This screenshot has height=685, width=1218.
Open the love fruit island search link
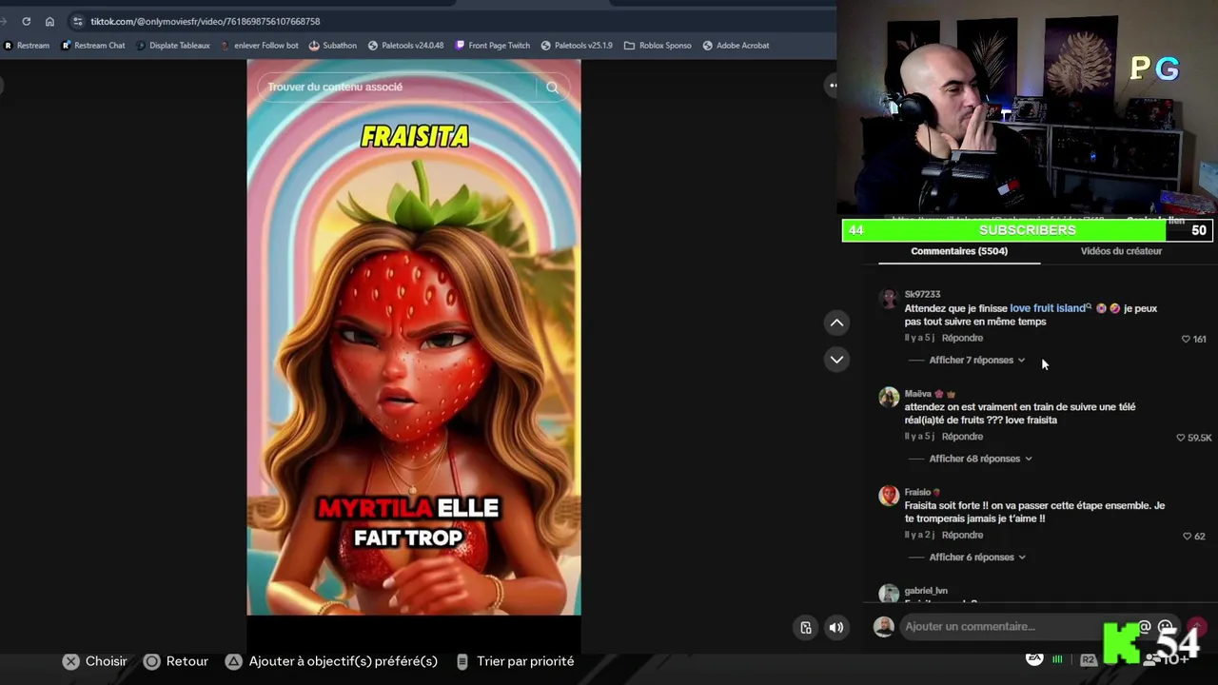(x=1050, y=308)
